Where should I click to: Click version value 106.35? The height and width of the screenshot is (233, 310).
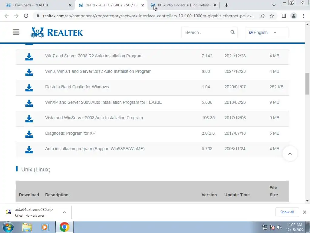(x=208, y=118)
